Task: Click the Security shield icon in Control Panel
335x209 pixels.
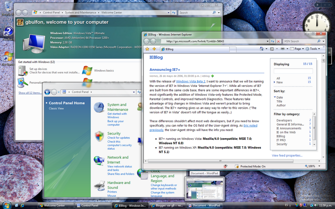Action: point(99,136)
